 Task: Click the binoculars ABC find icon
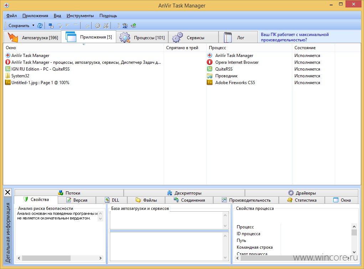pos(125,26)
